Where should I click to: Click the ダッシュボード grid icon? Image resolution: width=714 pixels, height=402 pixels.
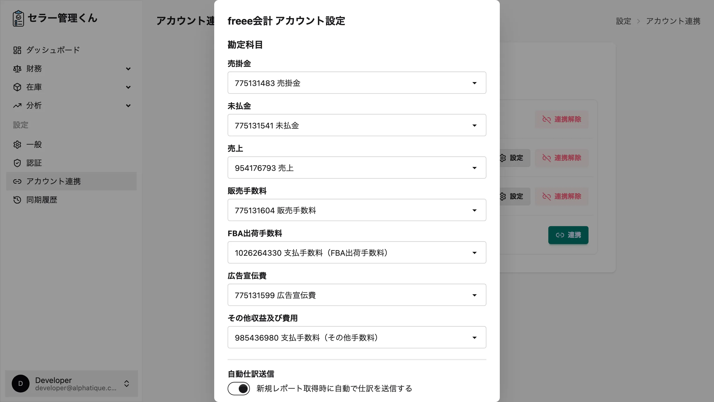17,50
